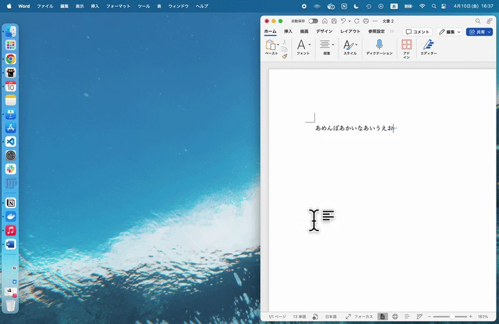
Task: Expand the Paste options arrow
Action: 278,44
